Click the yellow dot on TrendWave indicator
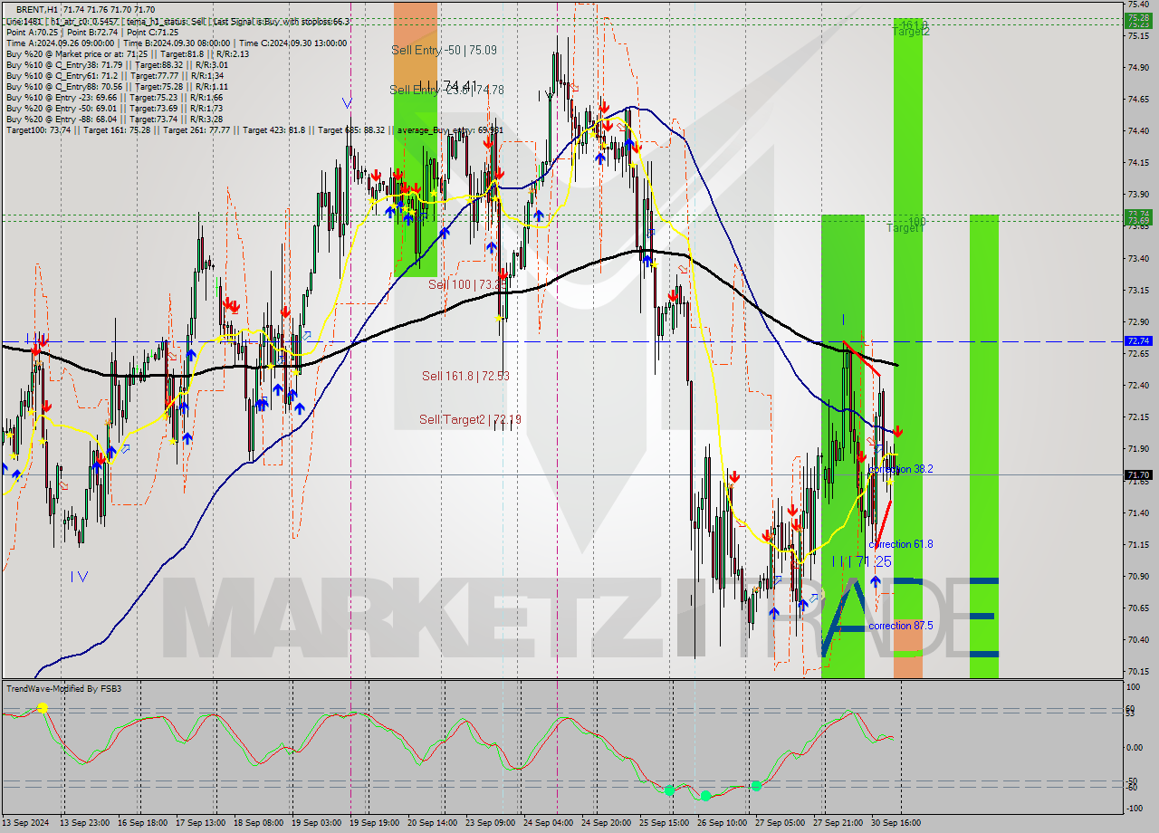The width and height of the screenshot is (1159, 833). (x=43, y=708)
